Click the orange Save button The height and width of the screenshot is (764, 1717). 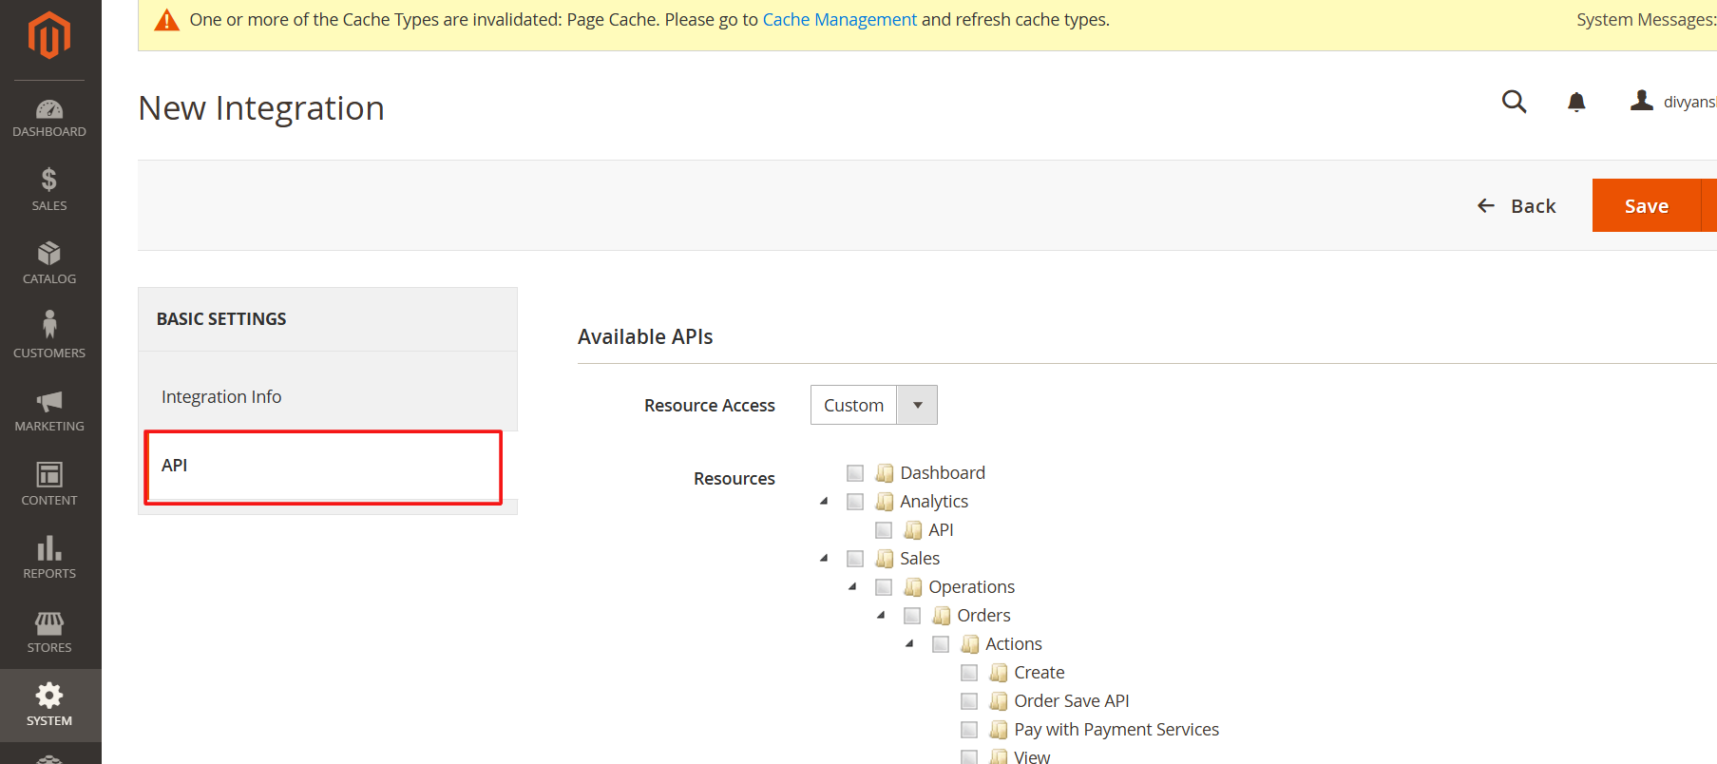1646,206
